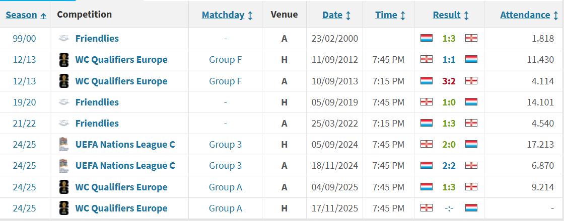Click the sort arrows beside Date
564x221 pixels.
click(x=348, y=16)
